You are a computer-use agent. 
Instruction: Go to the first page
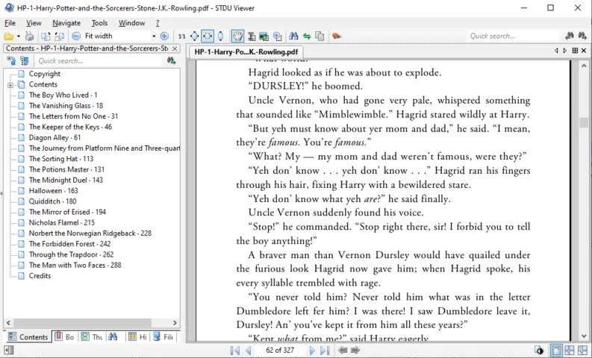235,351
